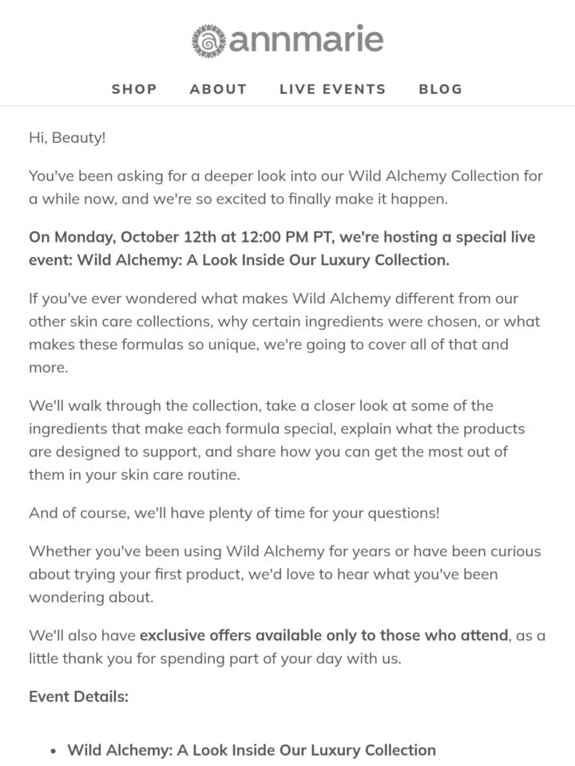This screenshot has width=575, height=766.
Task: Select the bold "On Monday, October 12th" announcement
Action: point(282,248)
